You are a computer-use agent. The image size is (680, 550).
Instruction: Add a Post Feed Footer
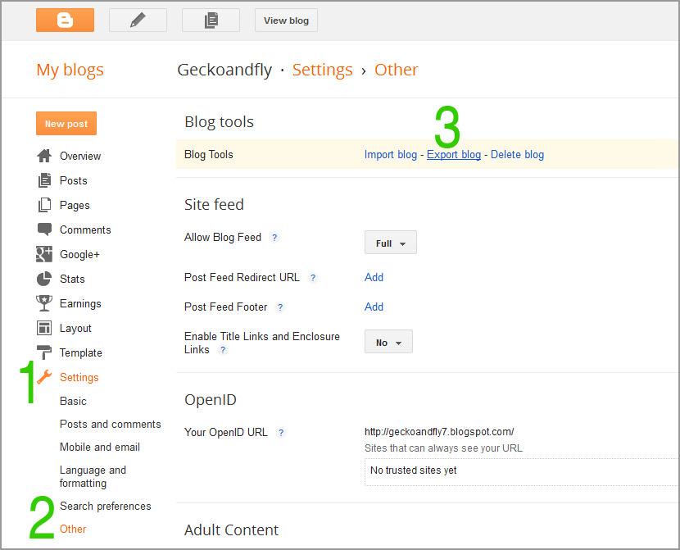tap(374, 307)
